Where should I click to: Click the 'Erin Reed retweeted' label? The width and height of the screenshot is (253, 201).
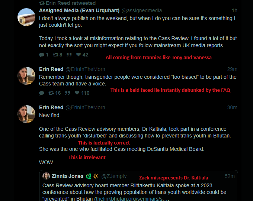70,3
